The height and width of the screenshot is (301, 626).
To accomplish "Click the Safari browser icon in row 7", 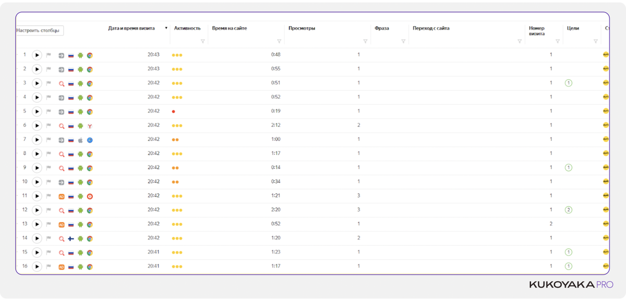I will [x=90, y=139].
